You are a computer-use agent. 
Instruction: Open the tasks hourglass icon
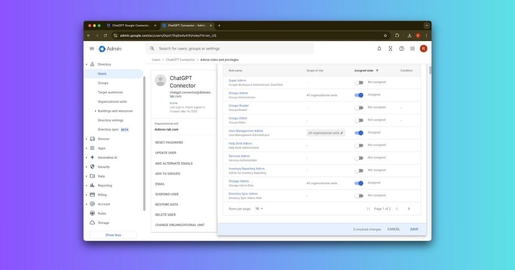point(391,49)
